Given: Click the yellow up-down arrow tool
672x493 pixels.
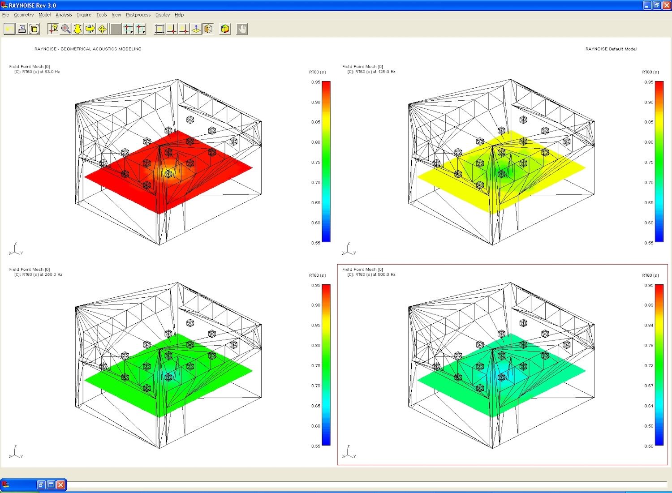Looking at the screenshot, I should tap(78, 29).
